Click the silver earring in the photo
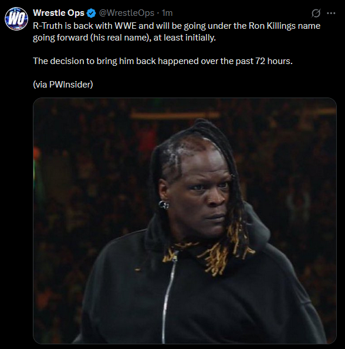This screenshot has height=349, width=345. 164,205
